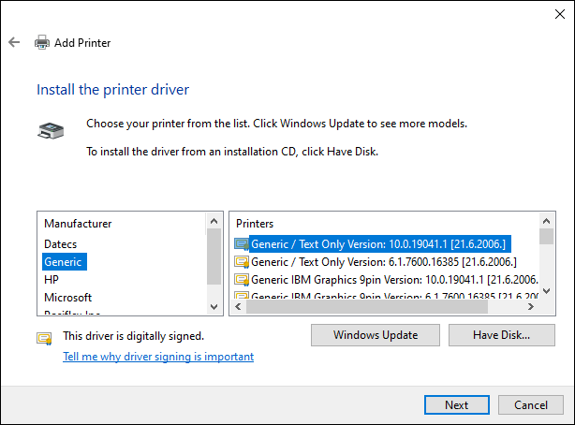The height and width of the screenshot is (425, 575).
Task: Click Printers list scroll down arrow
Action: pos(546,291)
